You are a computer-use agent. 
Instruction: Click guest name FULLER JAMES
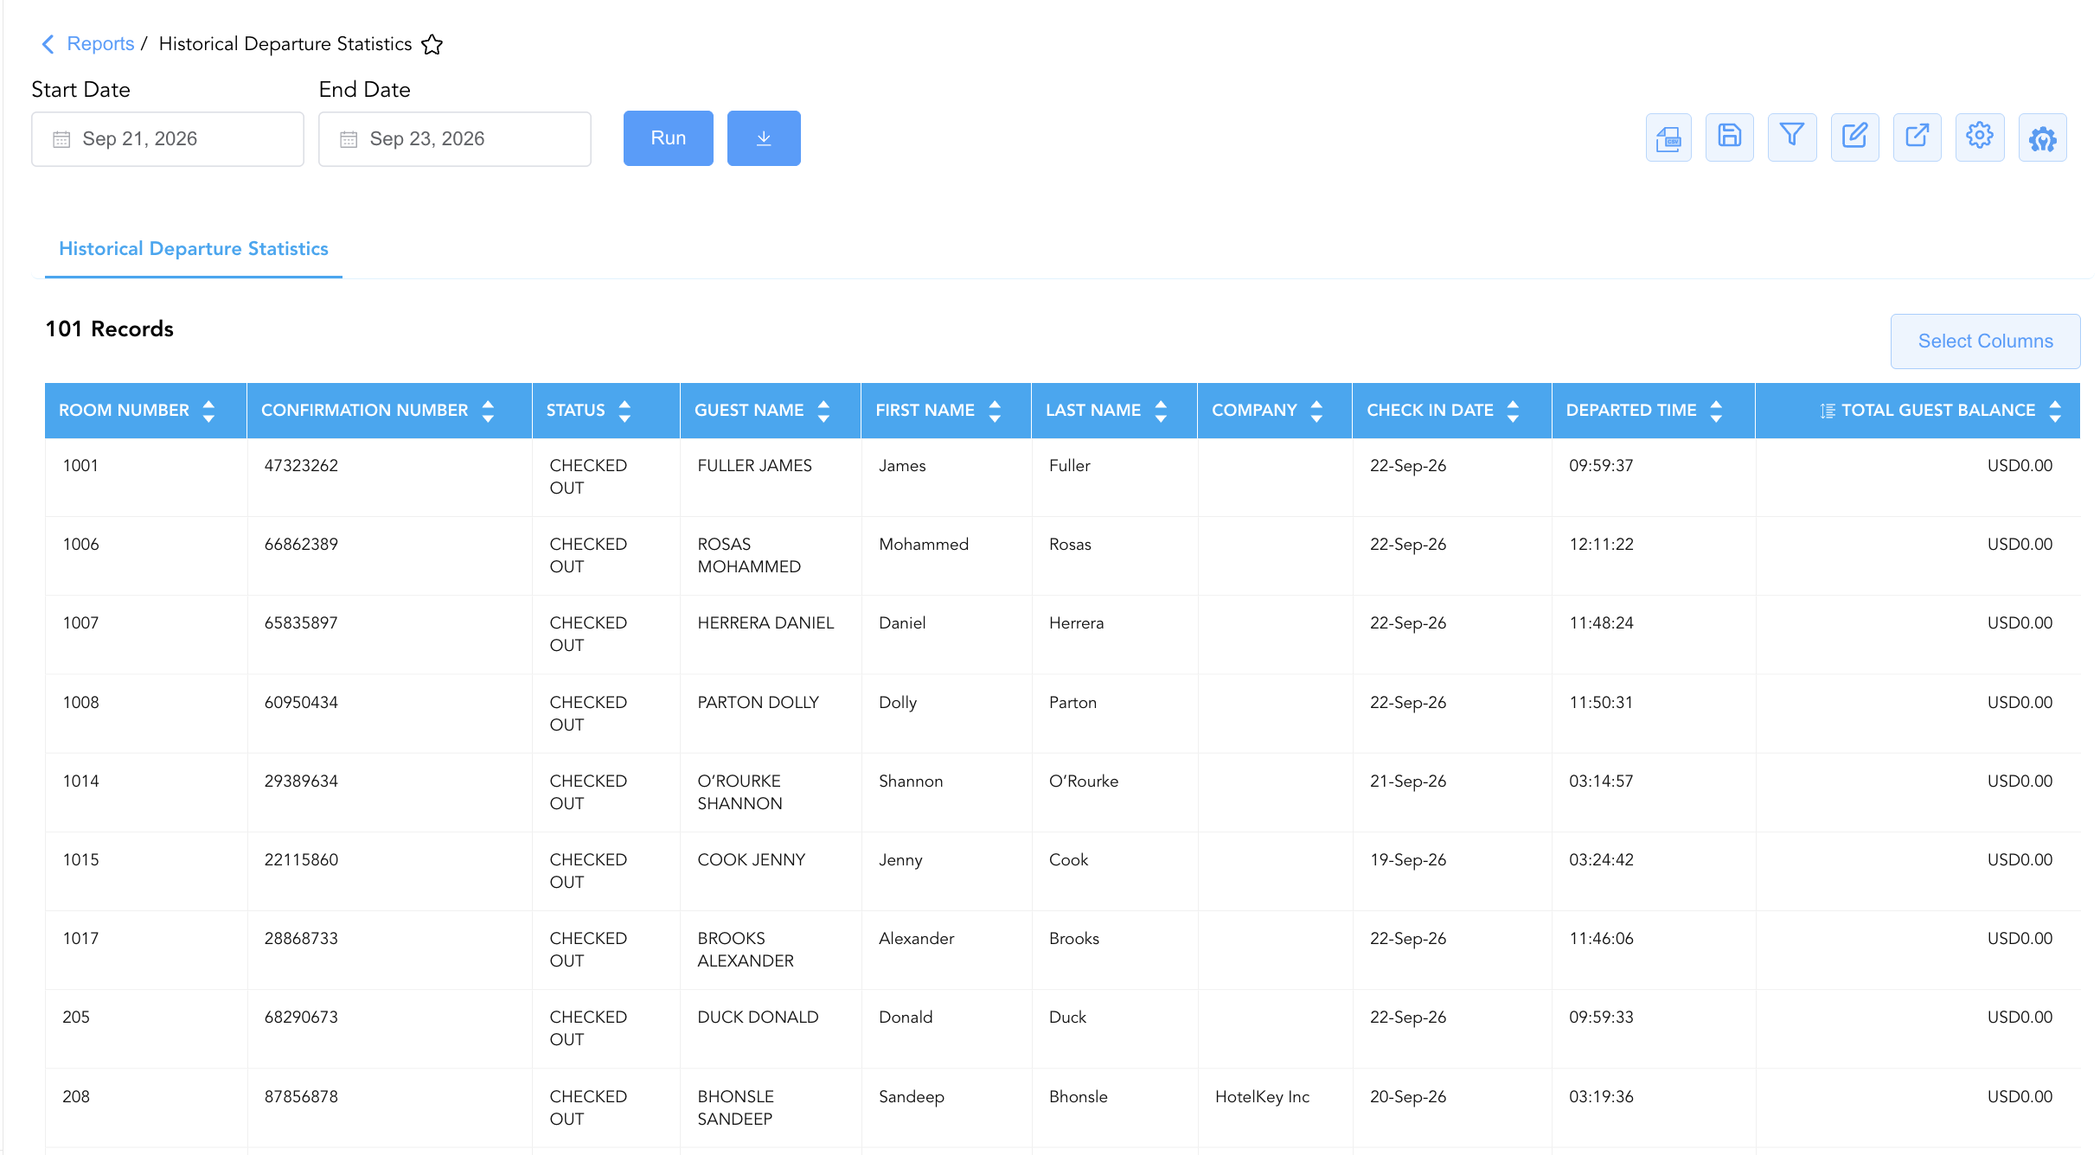pos(754,465)
